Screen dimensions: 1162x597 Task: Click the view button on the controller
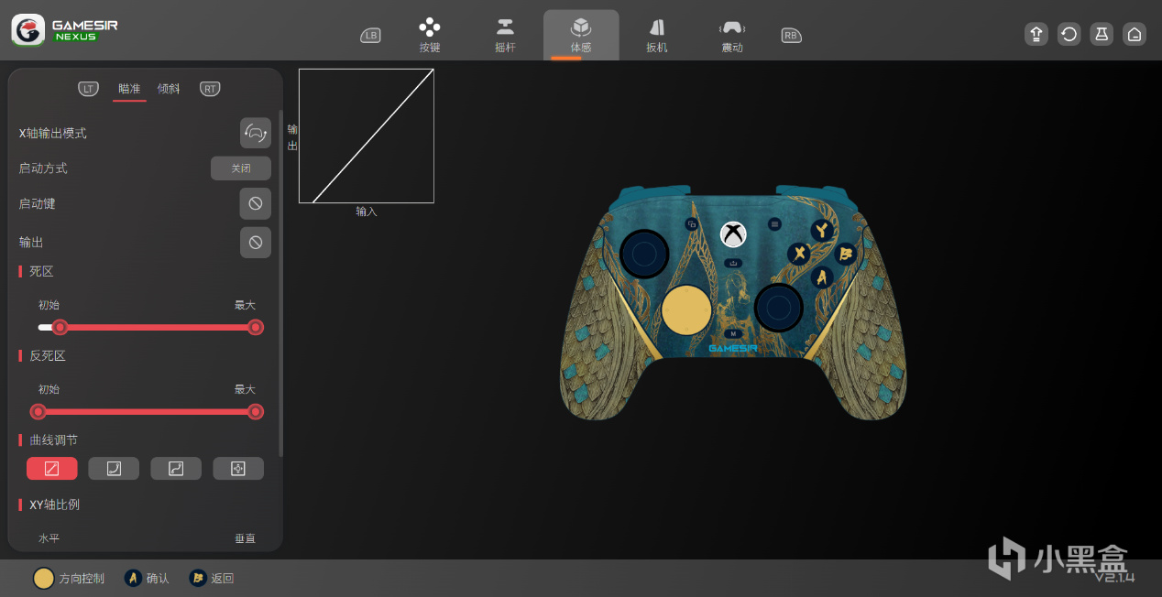point(692,224)
